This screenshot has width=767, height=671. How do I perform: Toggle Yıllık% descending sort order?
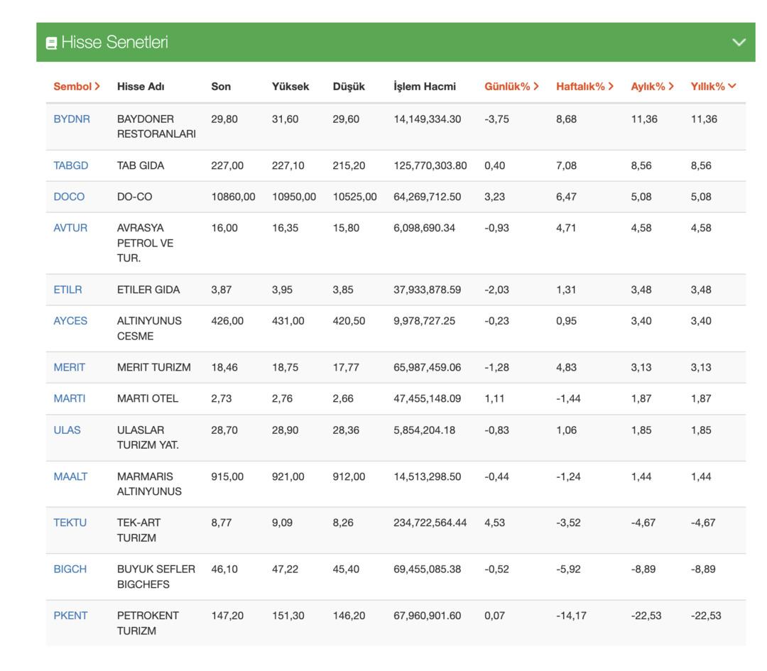(713, 87)
